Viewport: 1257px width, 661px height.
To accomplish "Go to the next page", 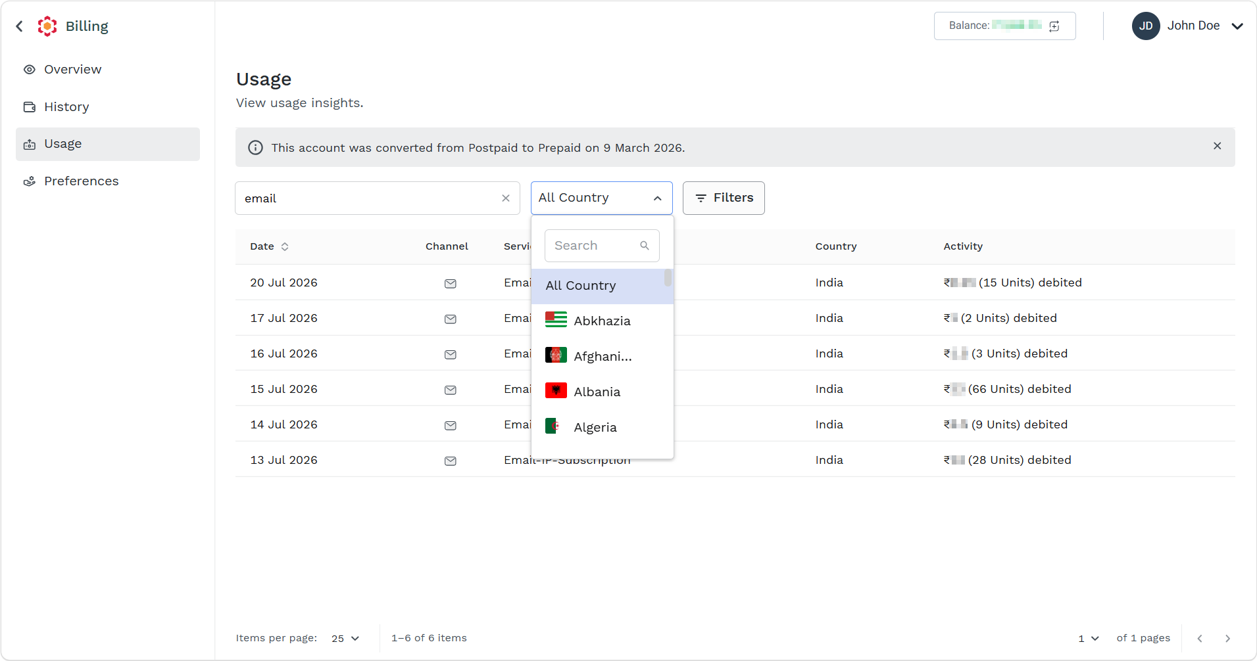I will [1227, 639].
